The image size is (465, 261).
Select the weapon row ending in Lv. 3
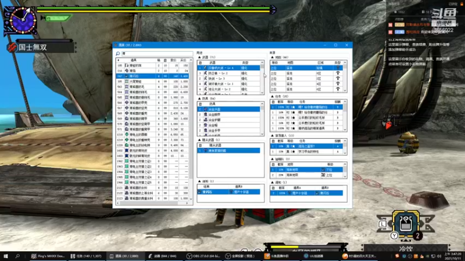point(228,78)
